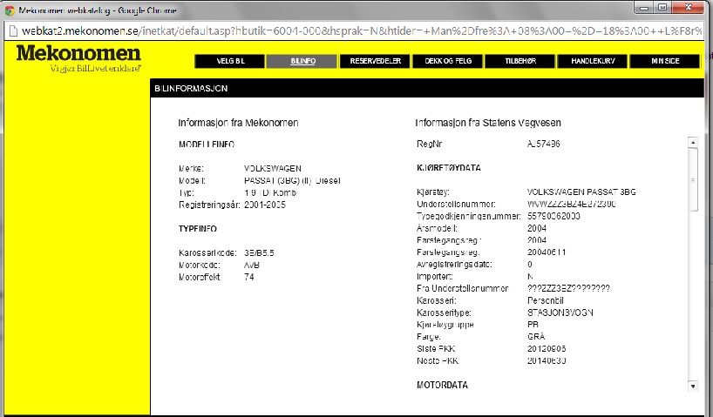Click the Chrome window title bar icon

9,8
